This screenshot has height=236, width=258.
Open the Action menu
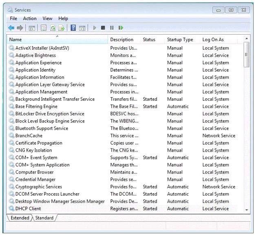coord(30,18)
